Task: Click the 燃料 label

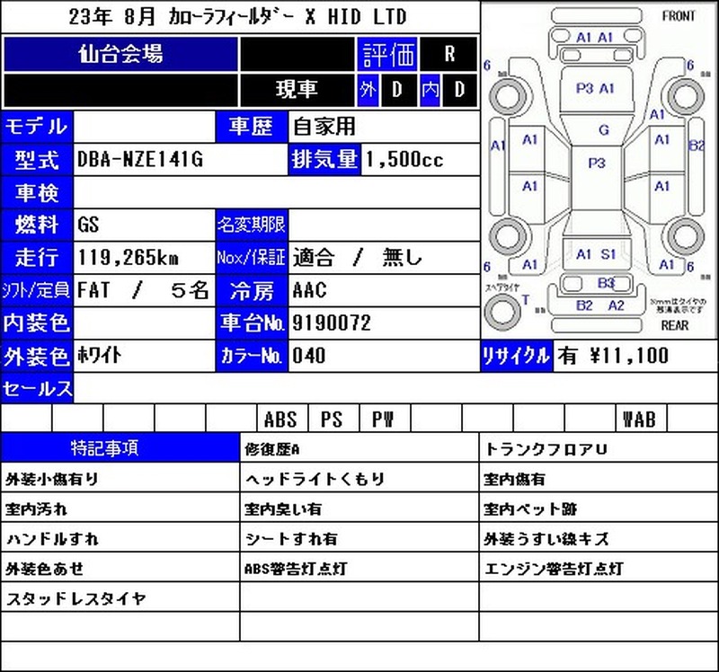Action: point(37,225)
